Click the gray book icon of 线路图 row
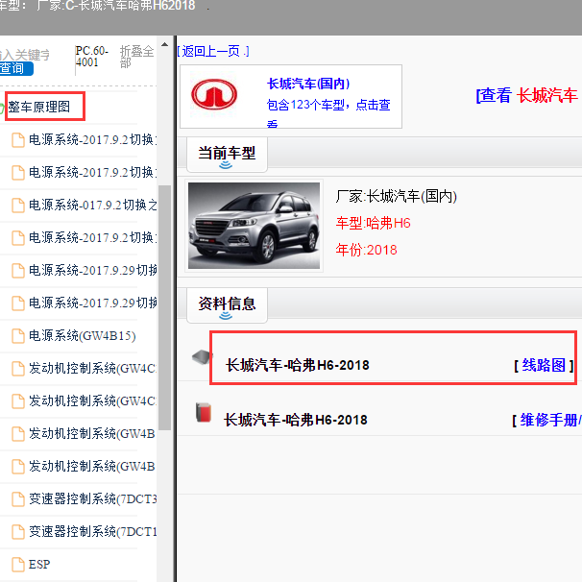This screenshot has height=582, width=582. pyautogui.click(x=202, y=357)
